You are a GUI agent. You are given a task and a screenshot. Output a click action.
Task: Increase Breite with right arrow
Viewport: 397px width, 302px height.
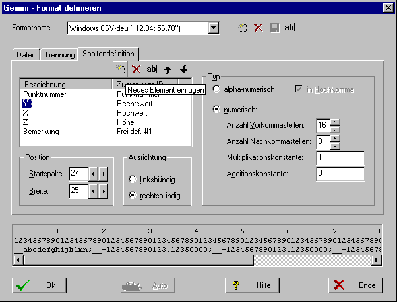click(x=103, y=191)
